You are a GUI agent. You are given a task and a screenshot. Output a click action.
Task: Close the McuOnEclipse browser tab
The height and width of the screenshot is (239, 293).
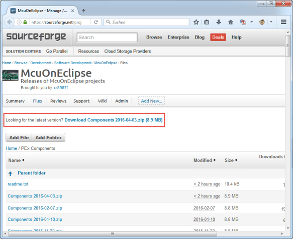point(72,11)
